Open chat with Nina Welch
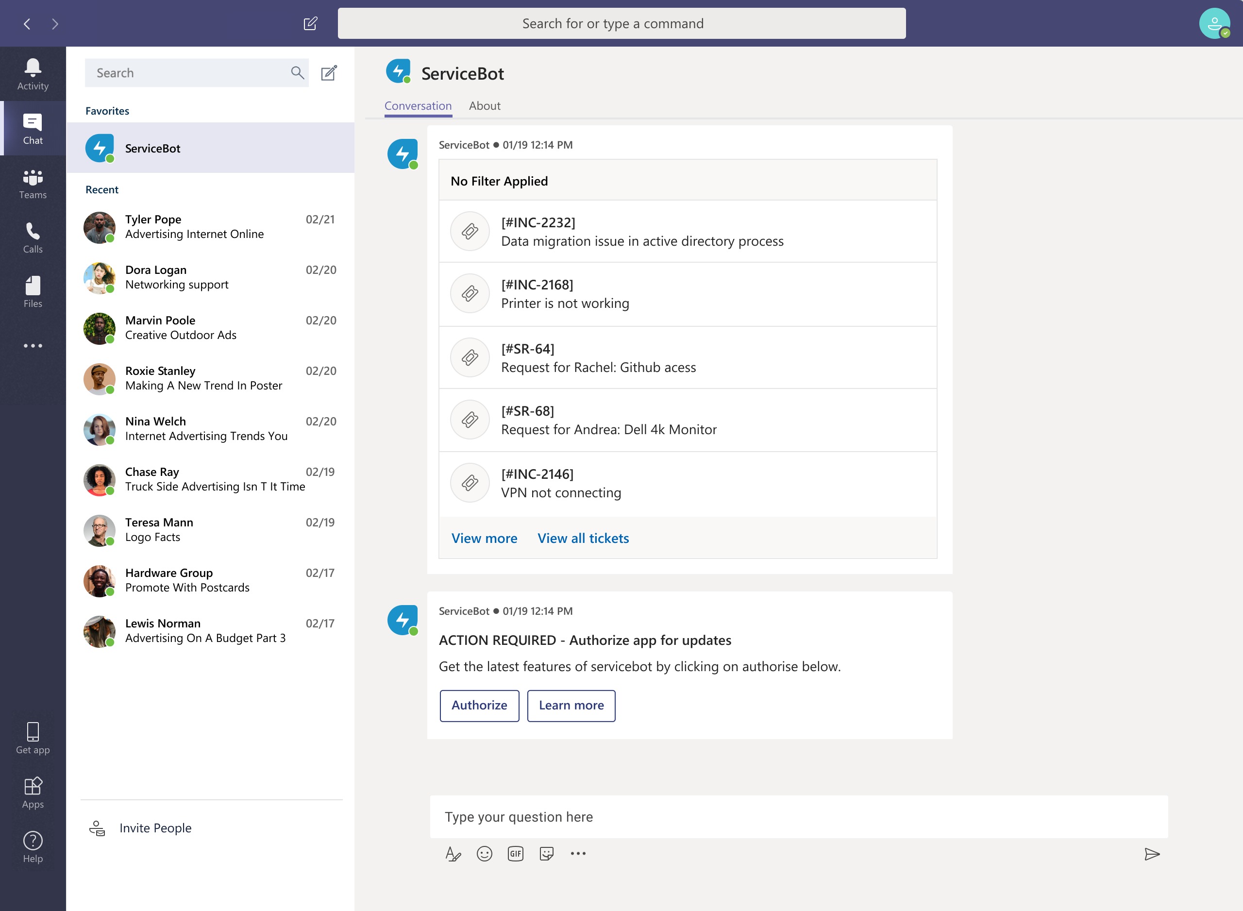 click(x=211, y=429)
